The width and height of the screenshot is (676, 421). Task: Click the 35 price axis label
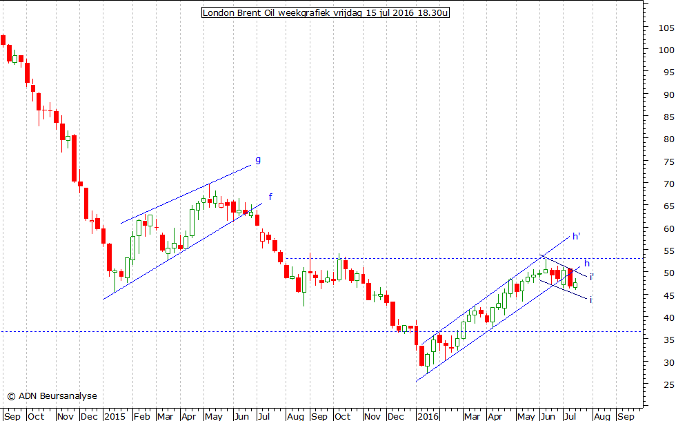pyautogui.click(x=668, y=340)
